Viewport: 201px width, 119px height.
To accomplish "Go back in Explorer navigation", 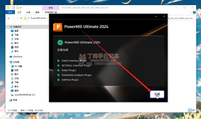I will pyautogui.click(x=9, y=18).
